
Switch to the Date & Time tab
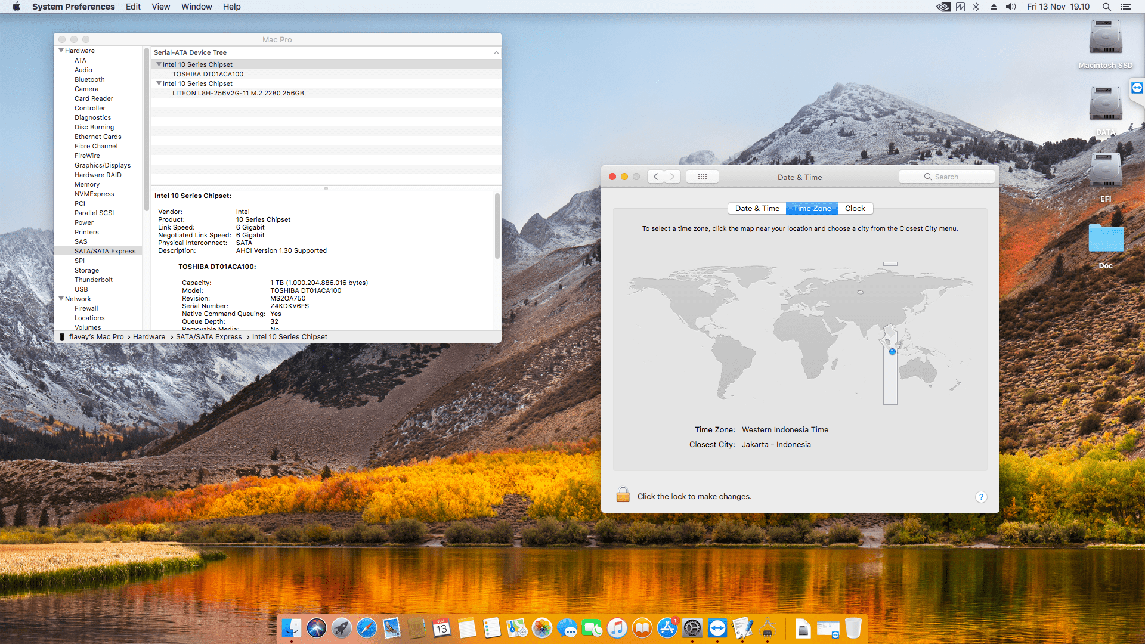coord(757,208)
